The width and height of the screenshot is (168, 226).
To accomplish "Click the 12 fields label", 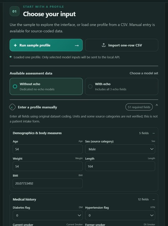I will point(143,199).
